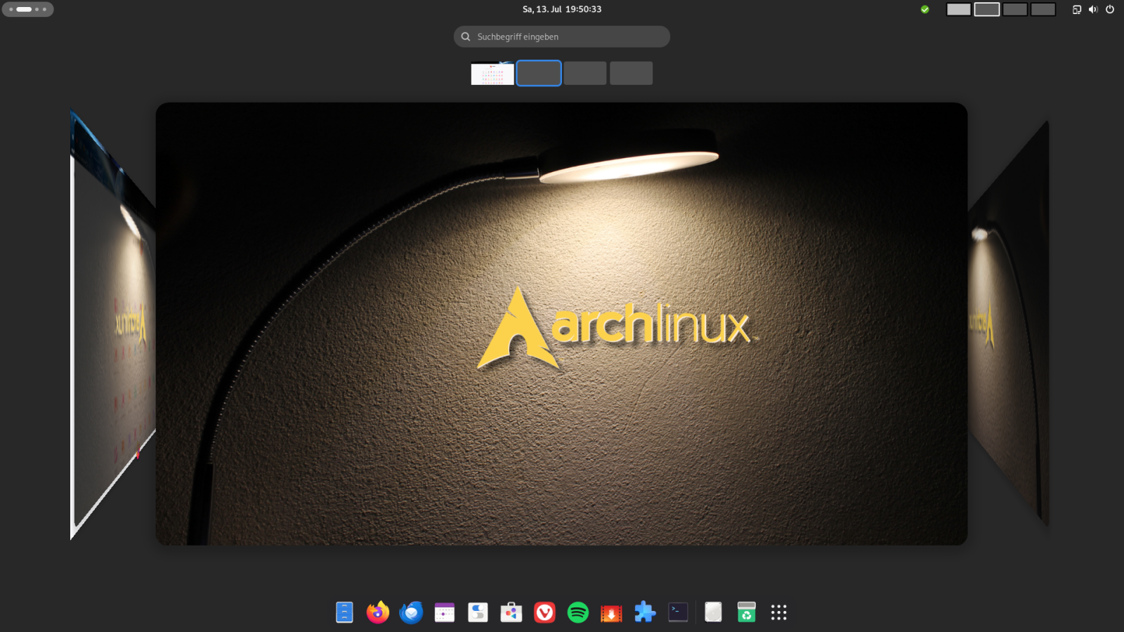Image resolution: width=1124 pixels, height=632 pixels.
Task: Switch to third workspace in top bar
Action: click(1014, 9)
